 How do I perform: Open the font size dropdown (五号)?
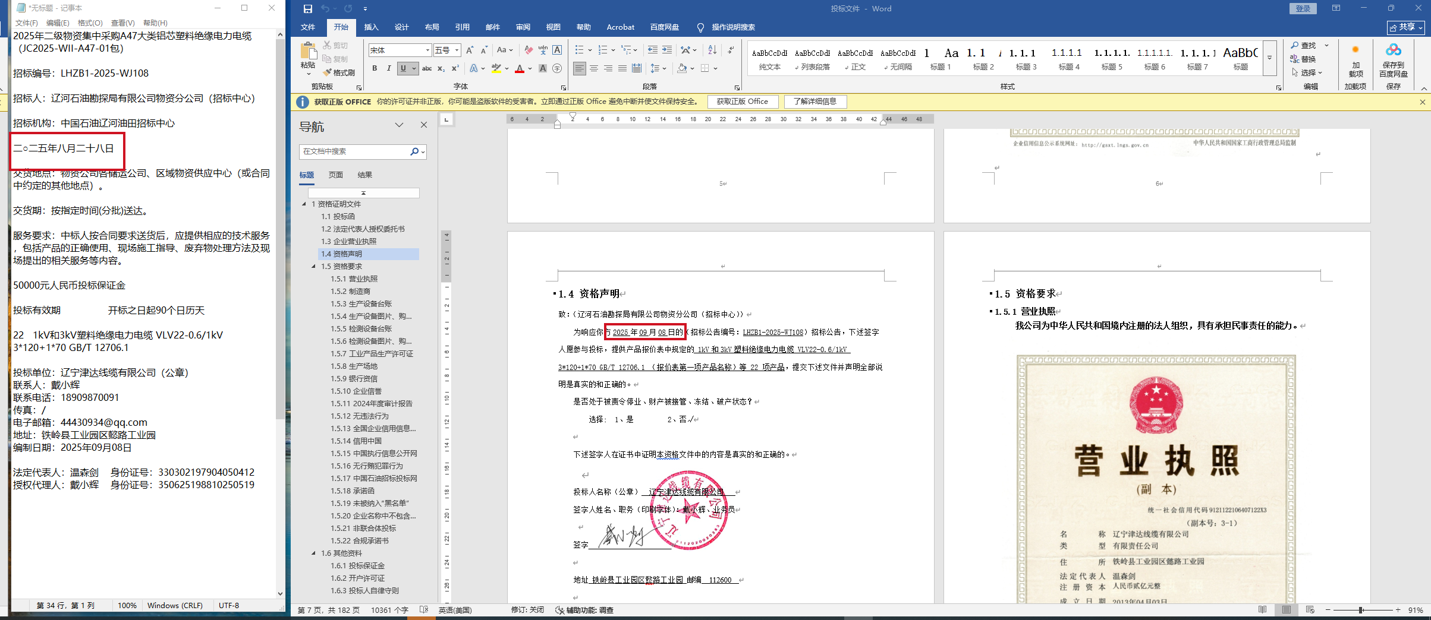coord(457,50)
